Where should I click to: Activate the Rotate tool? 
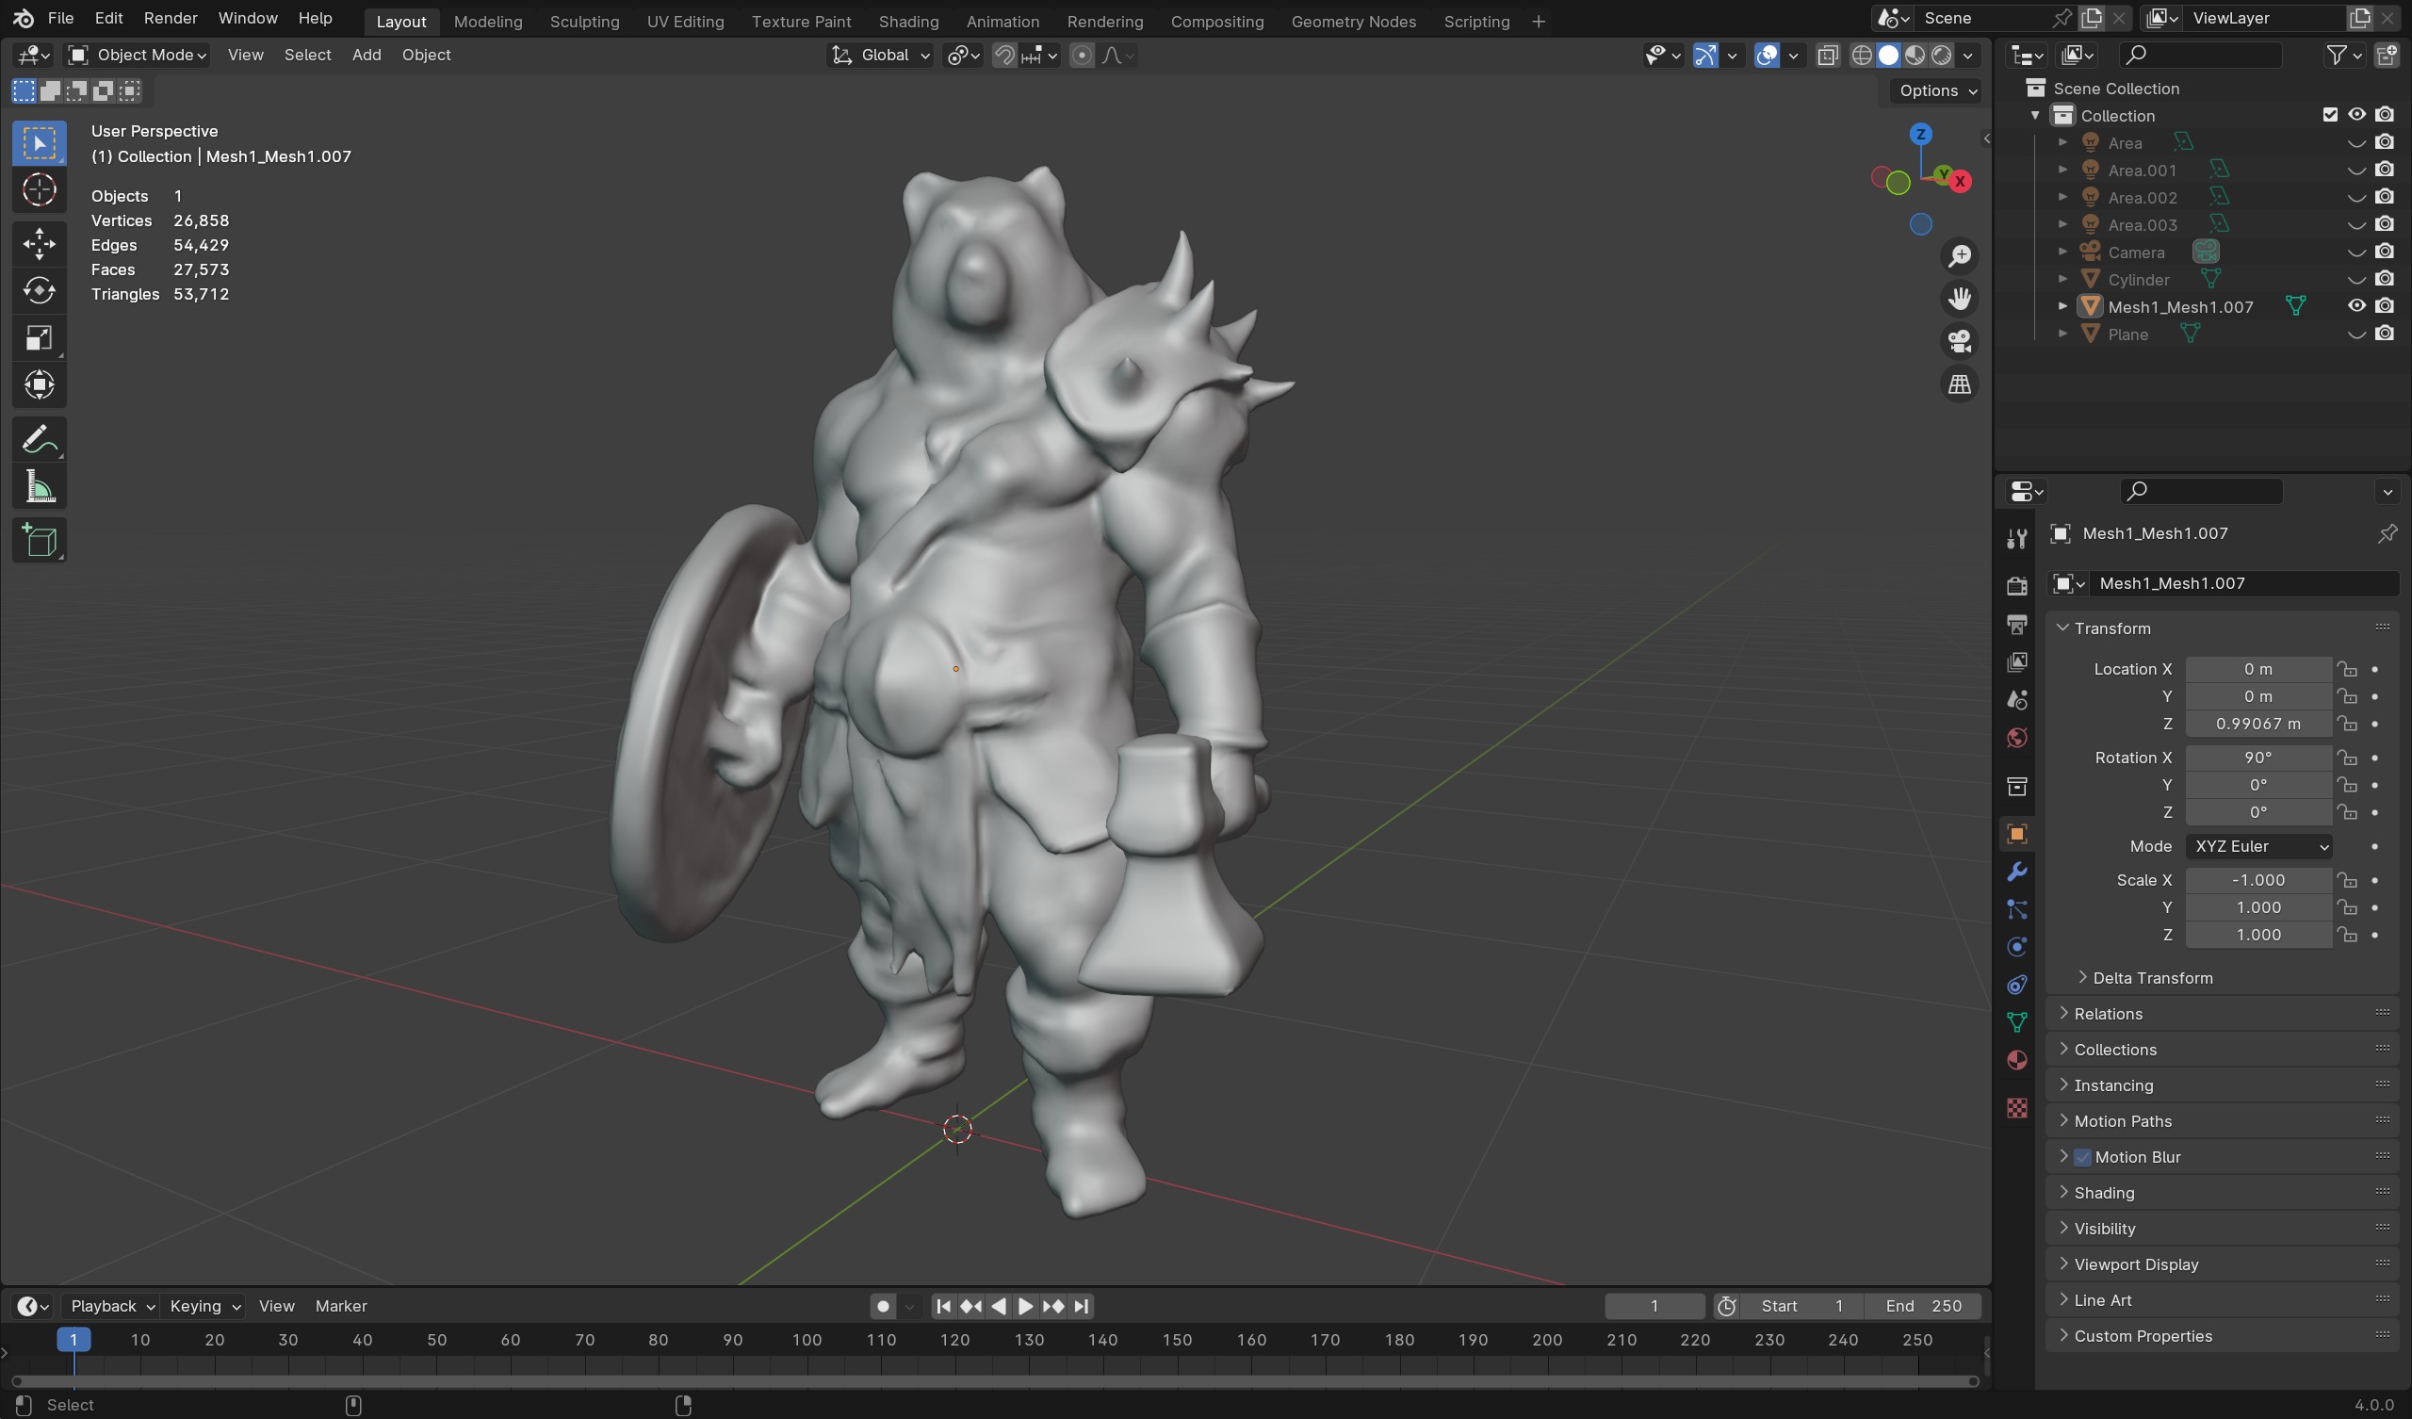(40, 291)
